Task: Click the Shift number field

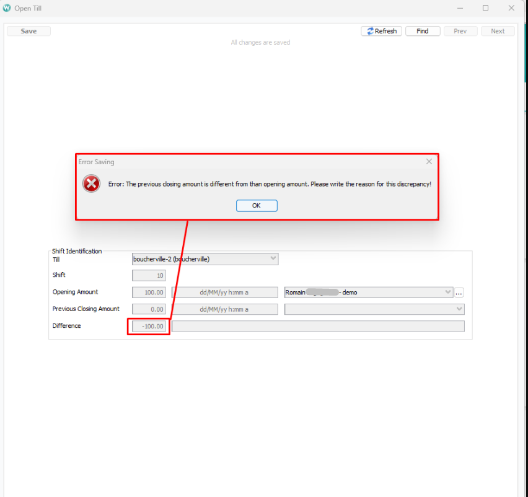Action: point(149,276)
